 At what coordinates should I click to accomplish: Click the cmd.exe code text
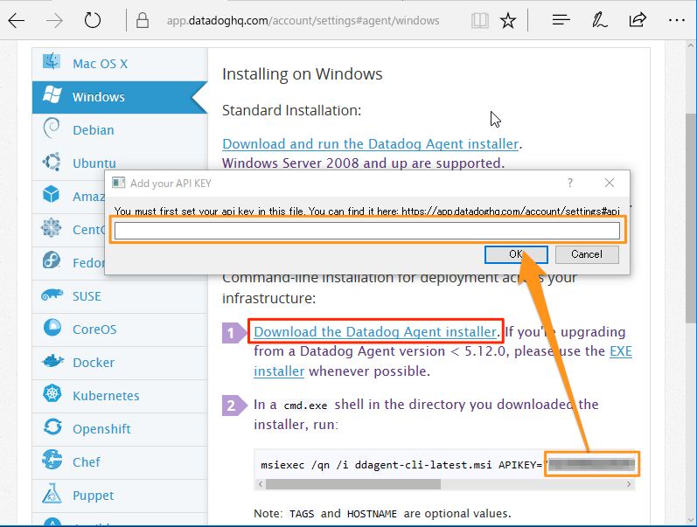(x=305, y=406)
